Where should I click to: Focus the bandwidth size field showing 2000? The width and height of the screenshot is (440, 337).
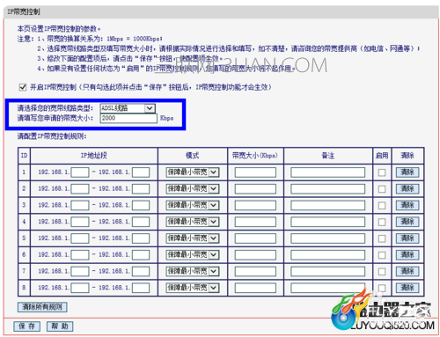128,118
